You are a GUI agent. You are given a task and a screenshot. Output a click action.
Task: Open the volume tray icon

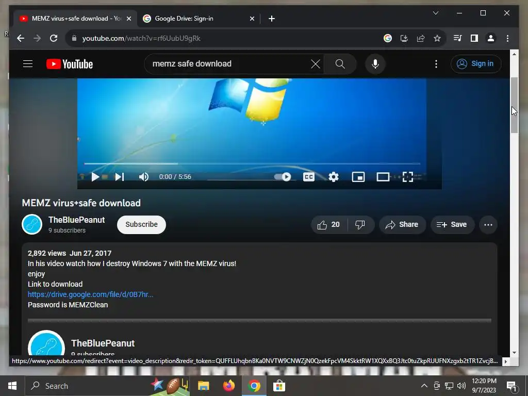pos(461,386)
